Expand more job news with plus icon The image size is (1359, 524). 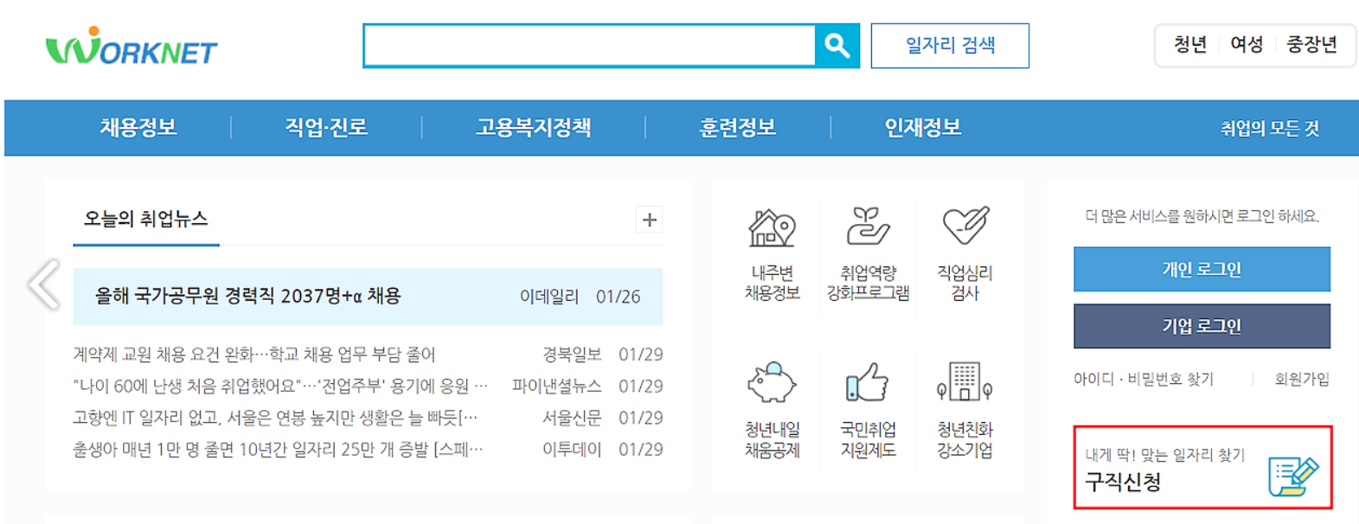650,220
